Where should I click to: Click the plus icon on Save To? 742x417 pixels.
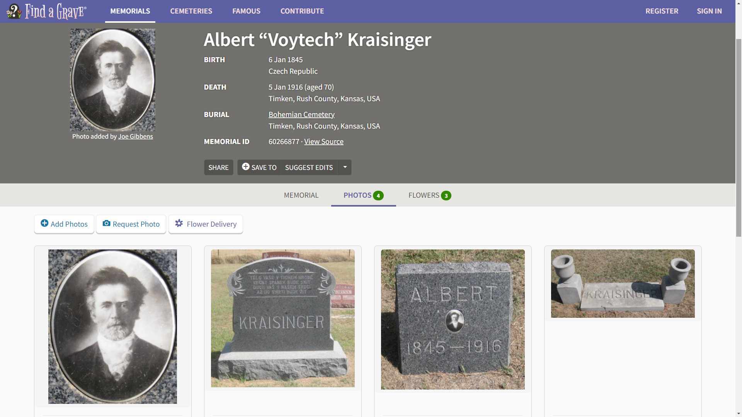coord(246,166)
